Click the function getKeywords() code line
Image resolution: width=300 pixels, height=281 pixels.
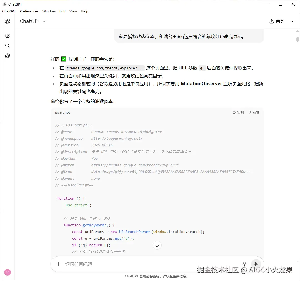coord(89,225)
